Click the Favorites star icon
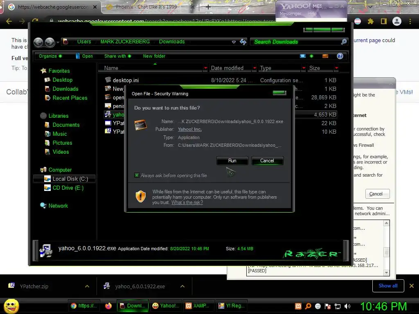 43,71
